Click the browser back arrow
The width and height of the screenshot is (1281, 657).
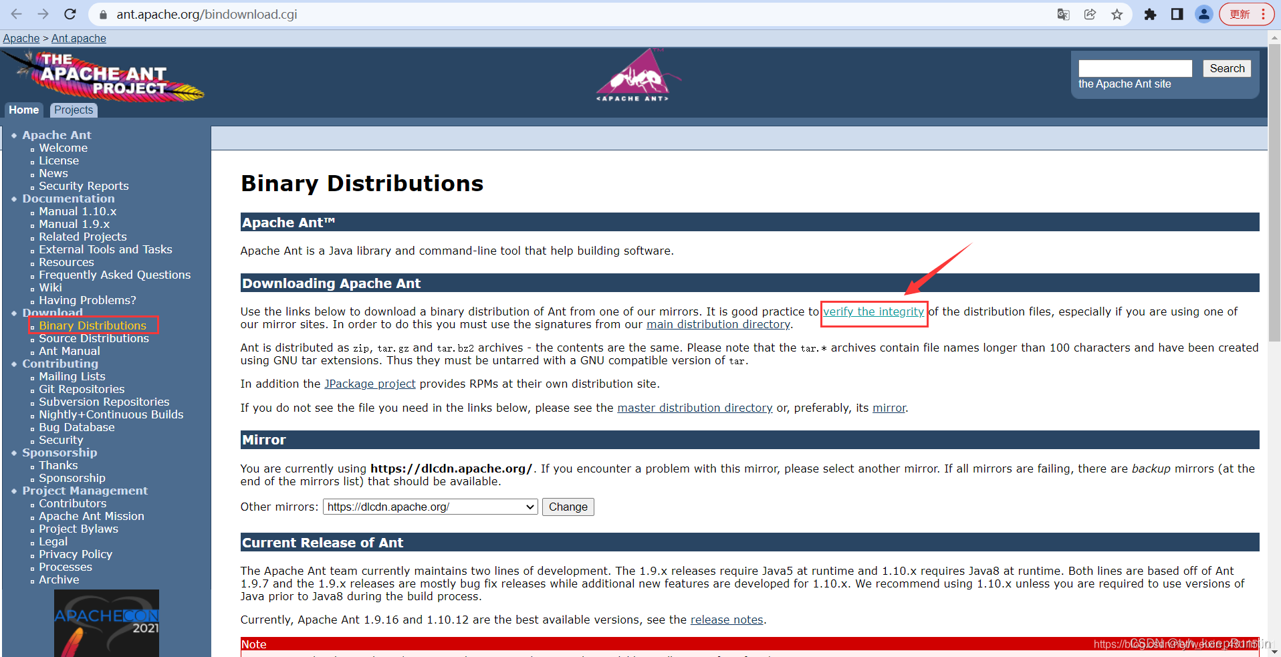click(17, 14)
